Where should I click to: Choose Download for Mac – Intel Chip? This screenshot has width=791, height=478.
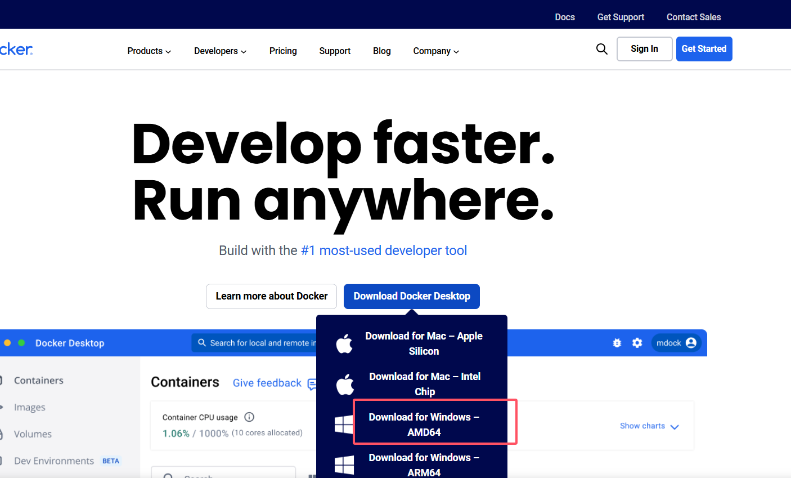coord(425,384)
